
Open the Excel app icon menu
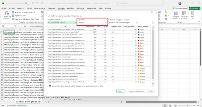point(3,3)
